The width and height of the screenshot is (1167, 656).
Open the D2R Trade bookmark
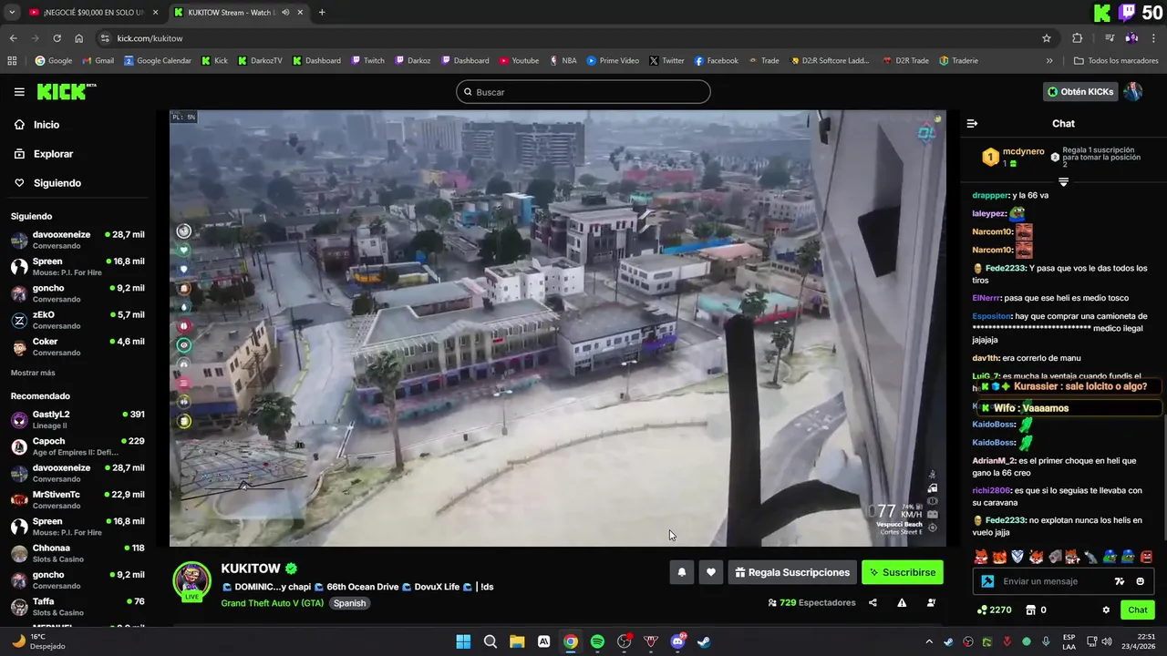tap(905, 61)
